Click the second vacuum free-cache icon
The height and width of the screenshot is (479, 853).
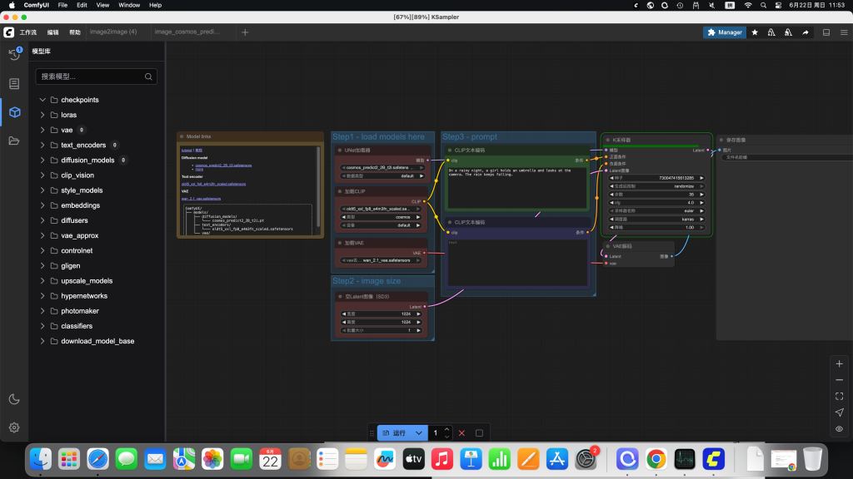pos(788,32)
